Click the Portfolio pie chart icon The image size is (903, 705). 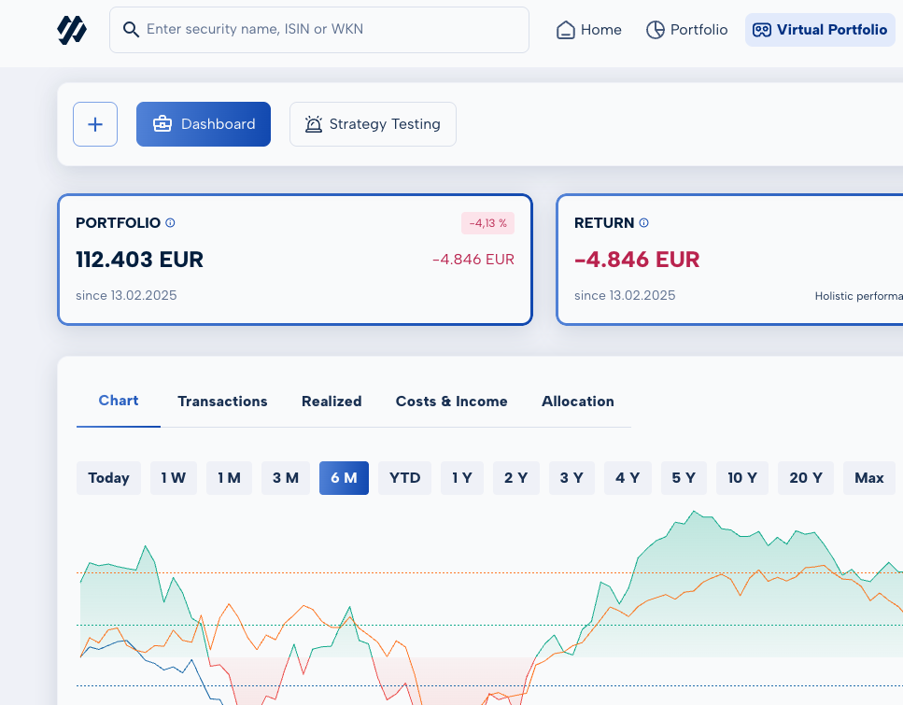[x=655, y=30]
